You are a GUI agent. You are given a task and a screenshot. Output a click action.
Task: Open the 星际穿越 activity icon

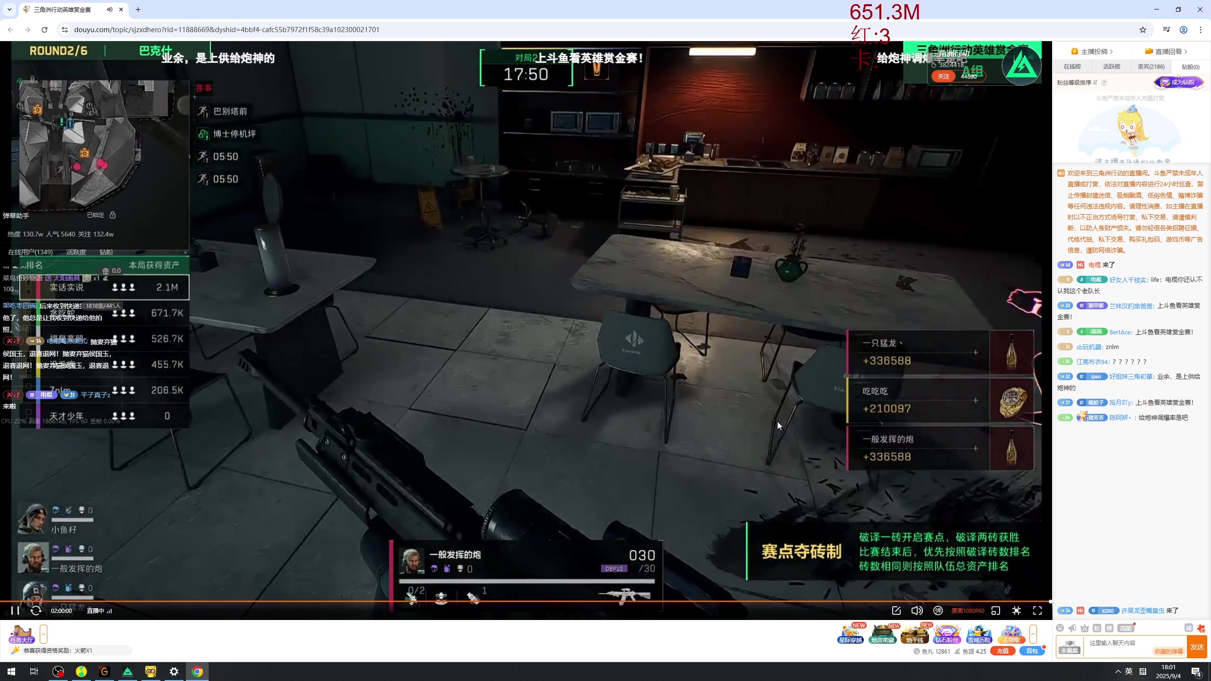click(x=851, y=634)
